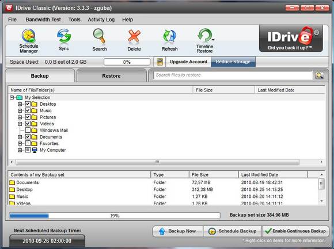Click Enable Continuous Backup button
The height and width of the screenshot is (249, 334).
point(295,231)
